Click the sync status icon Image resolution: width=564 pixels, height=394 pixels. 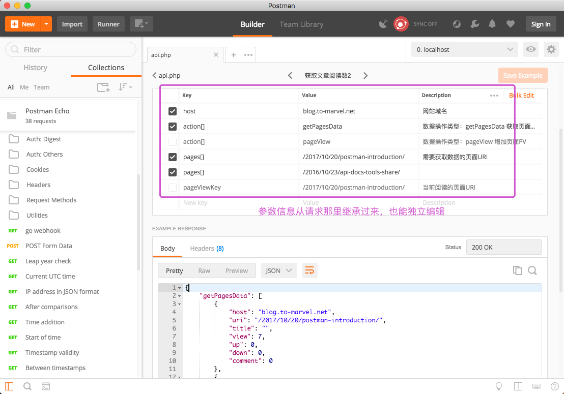(401, 24)
